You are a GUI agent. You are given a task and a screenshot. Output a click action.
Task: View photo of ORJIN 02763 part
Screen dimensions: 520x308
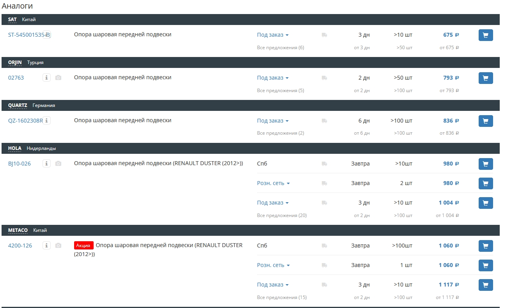click(58, 78)
